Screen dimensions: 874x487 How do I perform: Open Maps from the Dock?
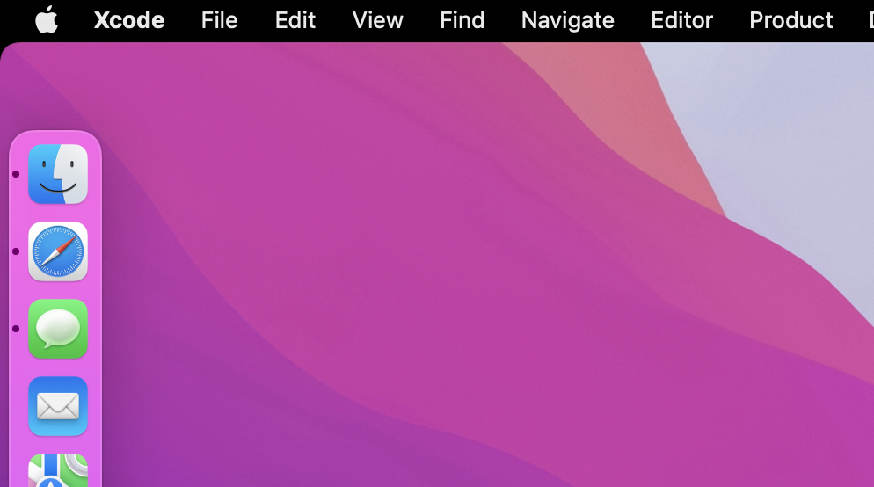58,470
